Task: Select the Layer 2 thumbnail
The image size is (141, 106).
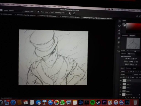Action: [124, 84]
